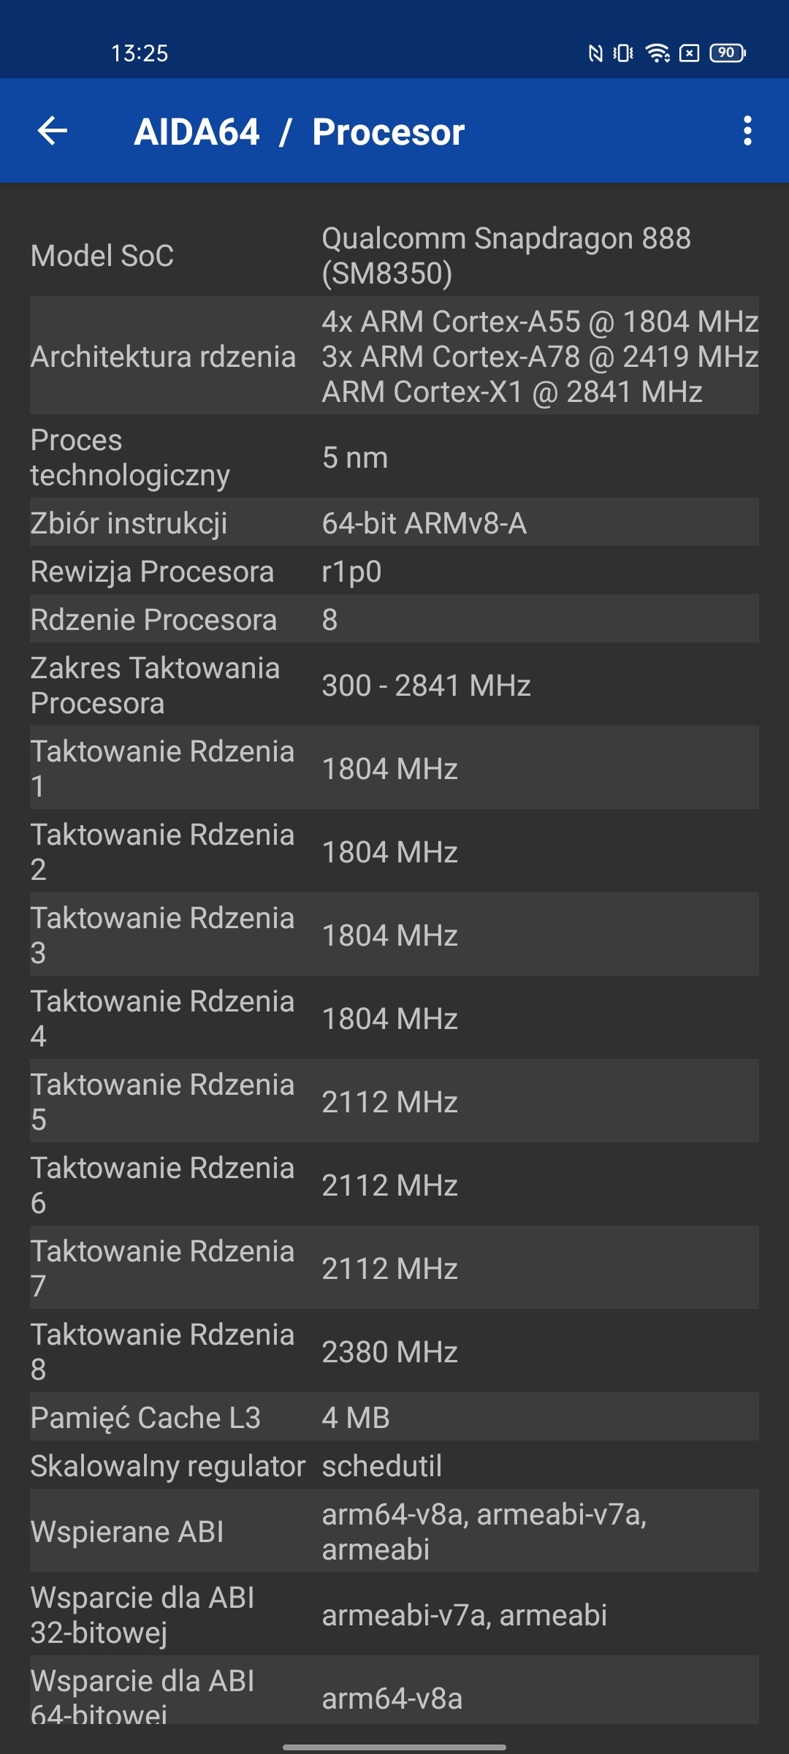789x1754 pixels.
Task: Tap the Wi-Fi status icon
Action: (657, 53)
